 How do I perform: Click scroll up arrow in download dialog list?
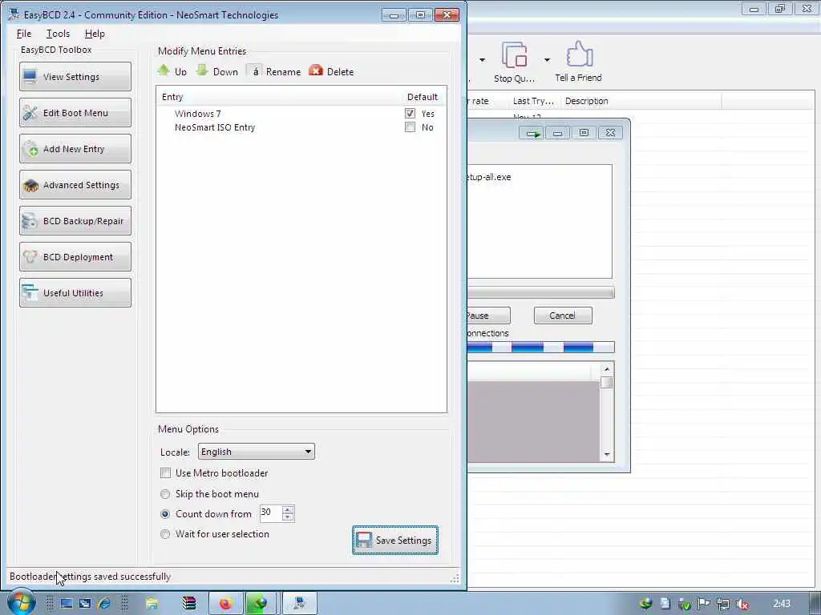click(x=607, y=369)
